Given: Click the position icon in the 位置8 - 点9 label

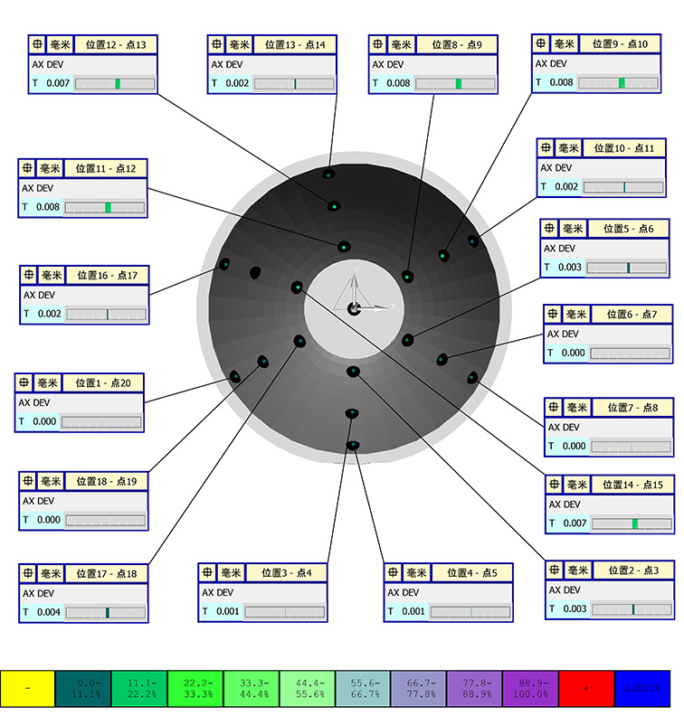Looking at the screenshot, I should 377,44.
